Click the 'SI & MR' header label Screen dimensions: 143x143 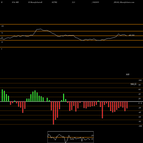pyautogui.click(x=15, y=2)
